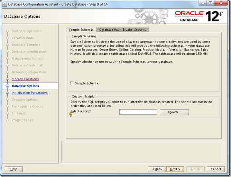Maximize the Database Configuration Assistant window
Viewport: 231px width, 177px height.
pos(210,3)
